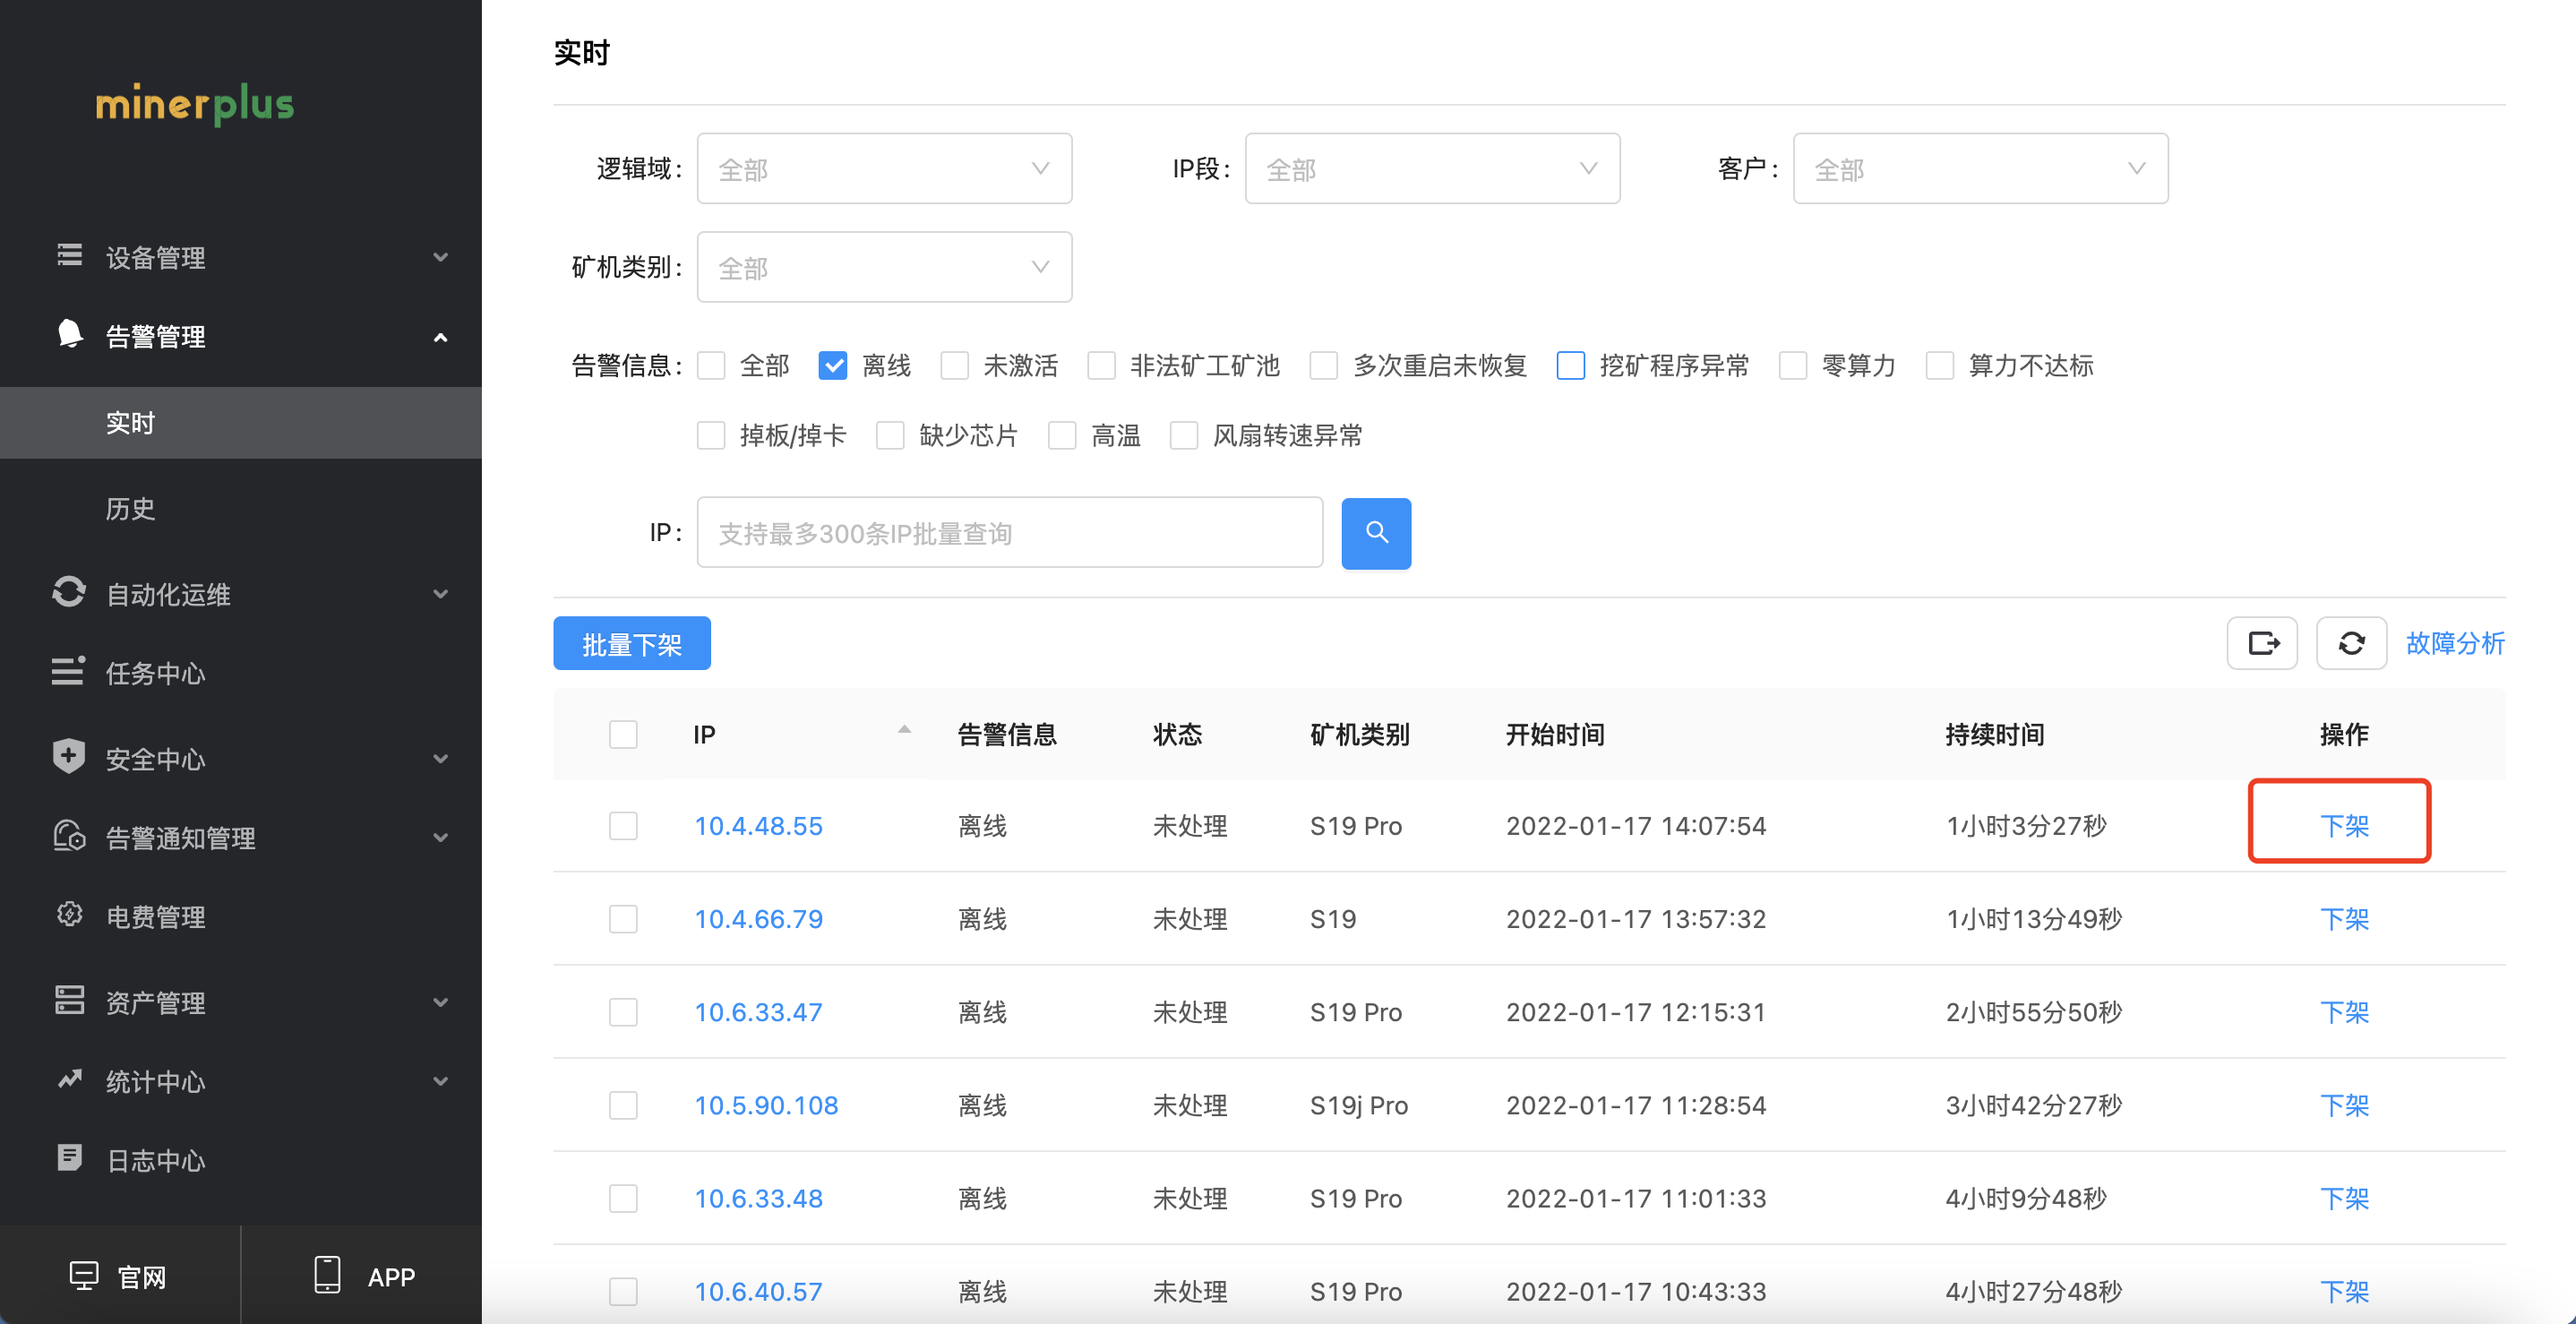2576x1324 pixels.
Task: Click the blue search magnifier button
Action: click(x=1375, y=533)
